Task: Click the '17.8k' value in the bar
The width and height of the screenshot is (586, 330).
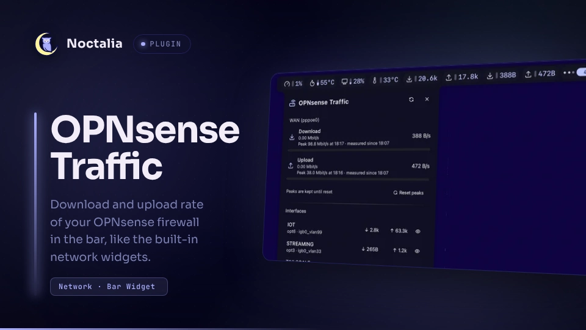Action: 468,77
